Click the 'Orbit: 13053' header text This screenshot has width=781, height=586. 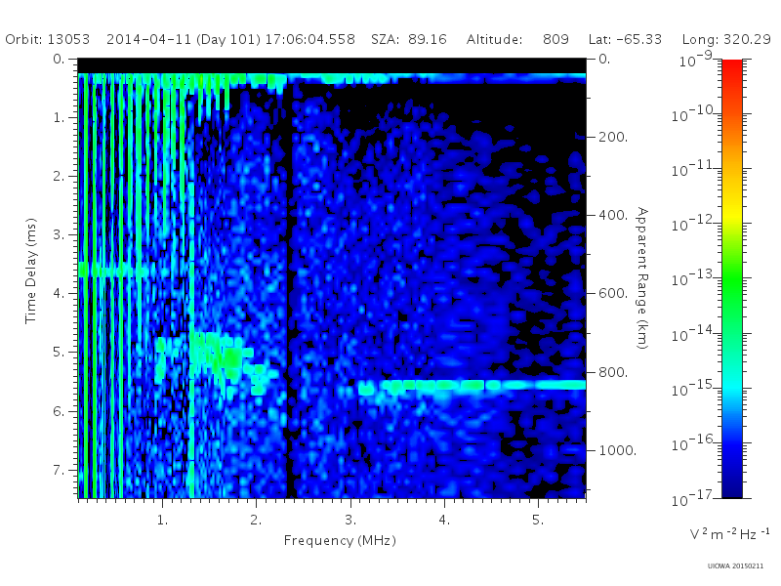pos(48,39)
